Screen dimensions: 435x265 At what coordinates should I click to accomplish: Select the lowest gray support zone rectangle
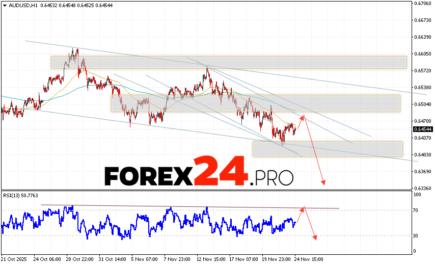(327, 149)
